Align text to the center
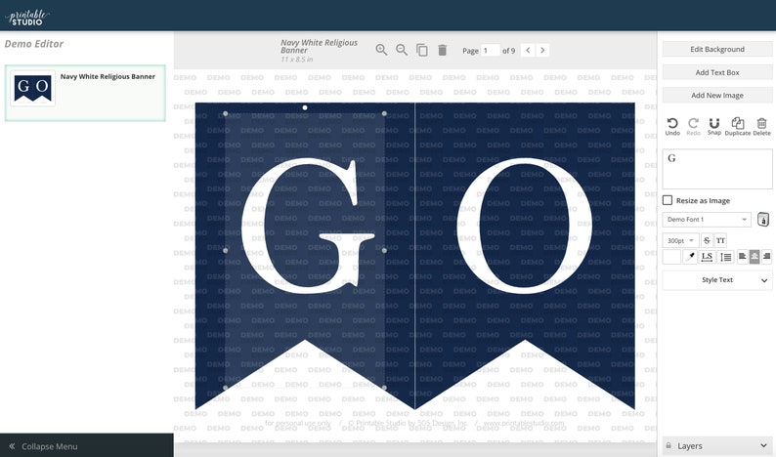The width and height of the screenshot is (776, 457). 754,256
